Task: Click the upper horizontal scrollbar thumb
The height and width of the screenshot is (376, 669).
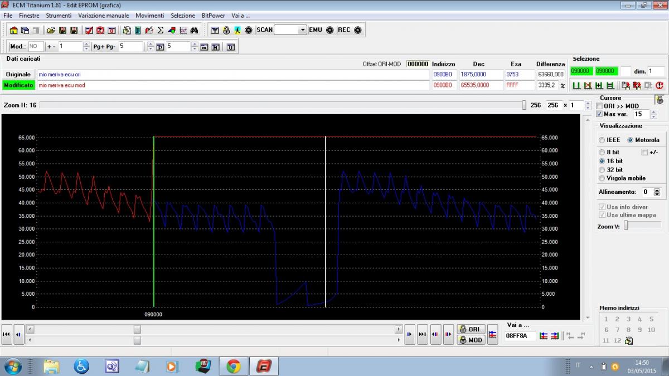Action: pos(137,330)
